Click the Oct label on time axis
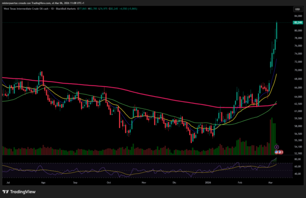 tap(108, 182)
